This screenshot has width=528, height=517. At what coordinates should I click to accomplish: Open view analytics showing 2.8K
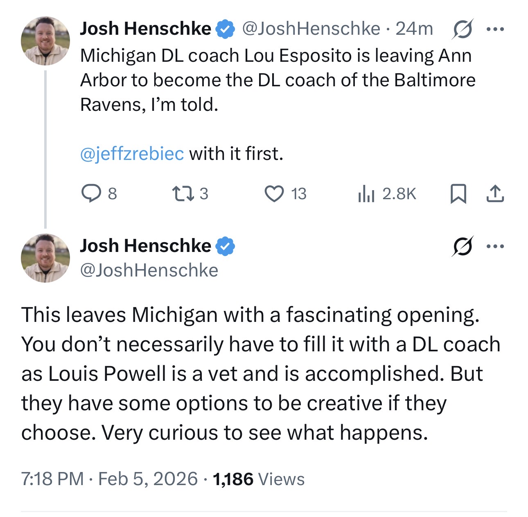[366, 193]
